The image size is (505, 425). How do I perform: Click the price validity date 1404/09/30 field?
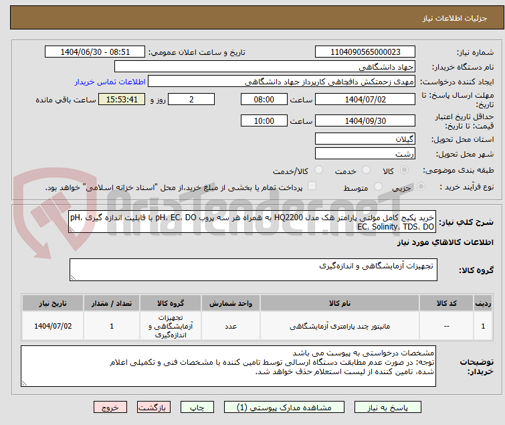tap(365, 120)
